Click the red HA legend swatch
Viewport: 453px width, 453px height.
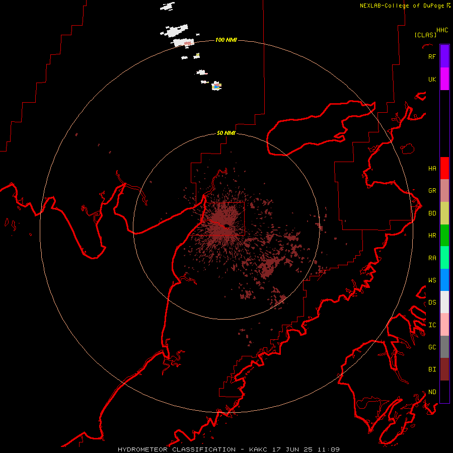(444, 168)
